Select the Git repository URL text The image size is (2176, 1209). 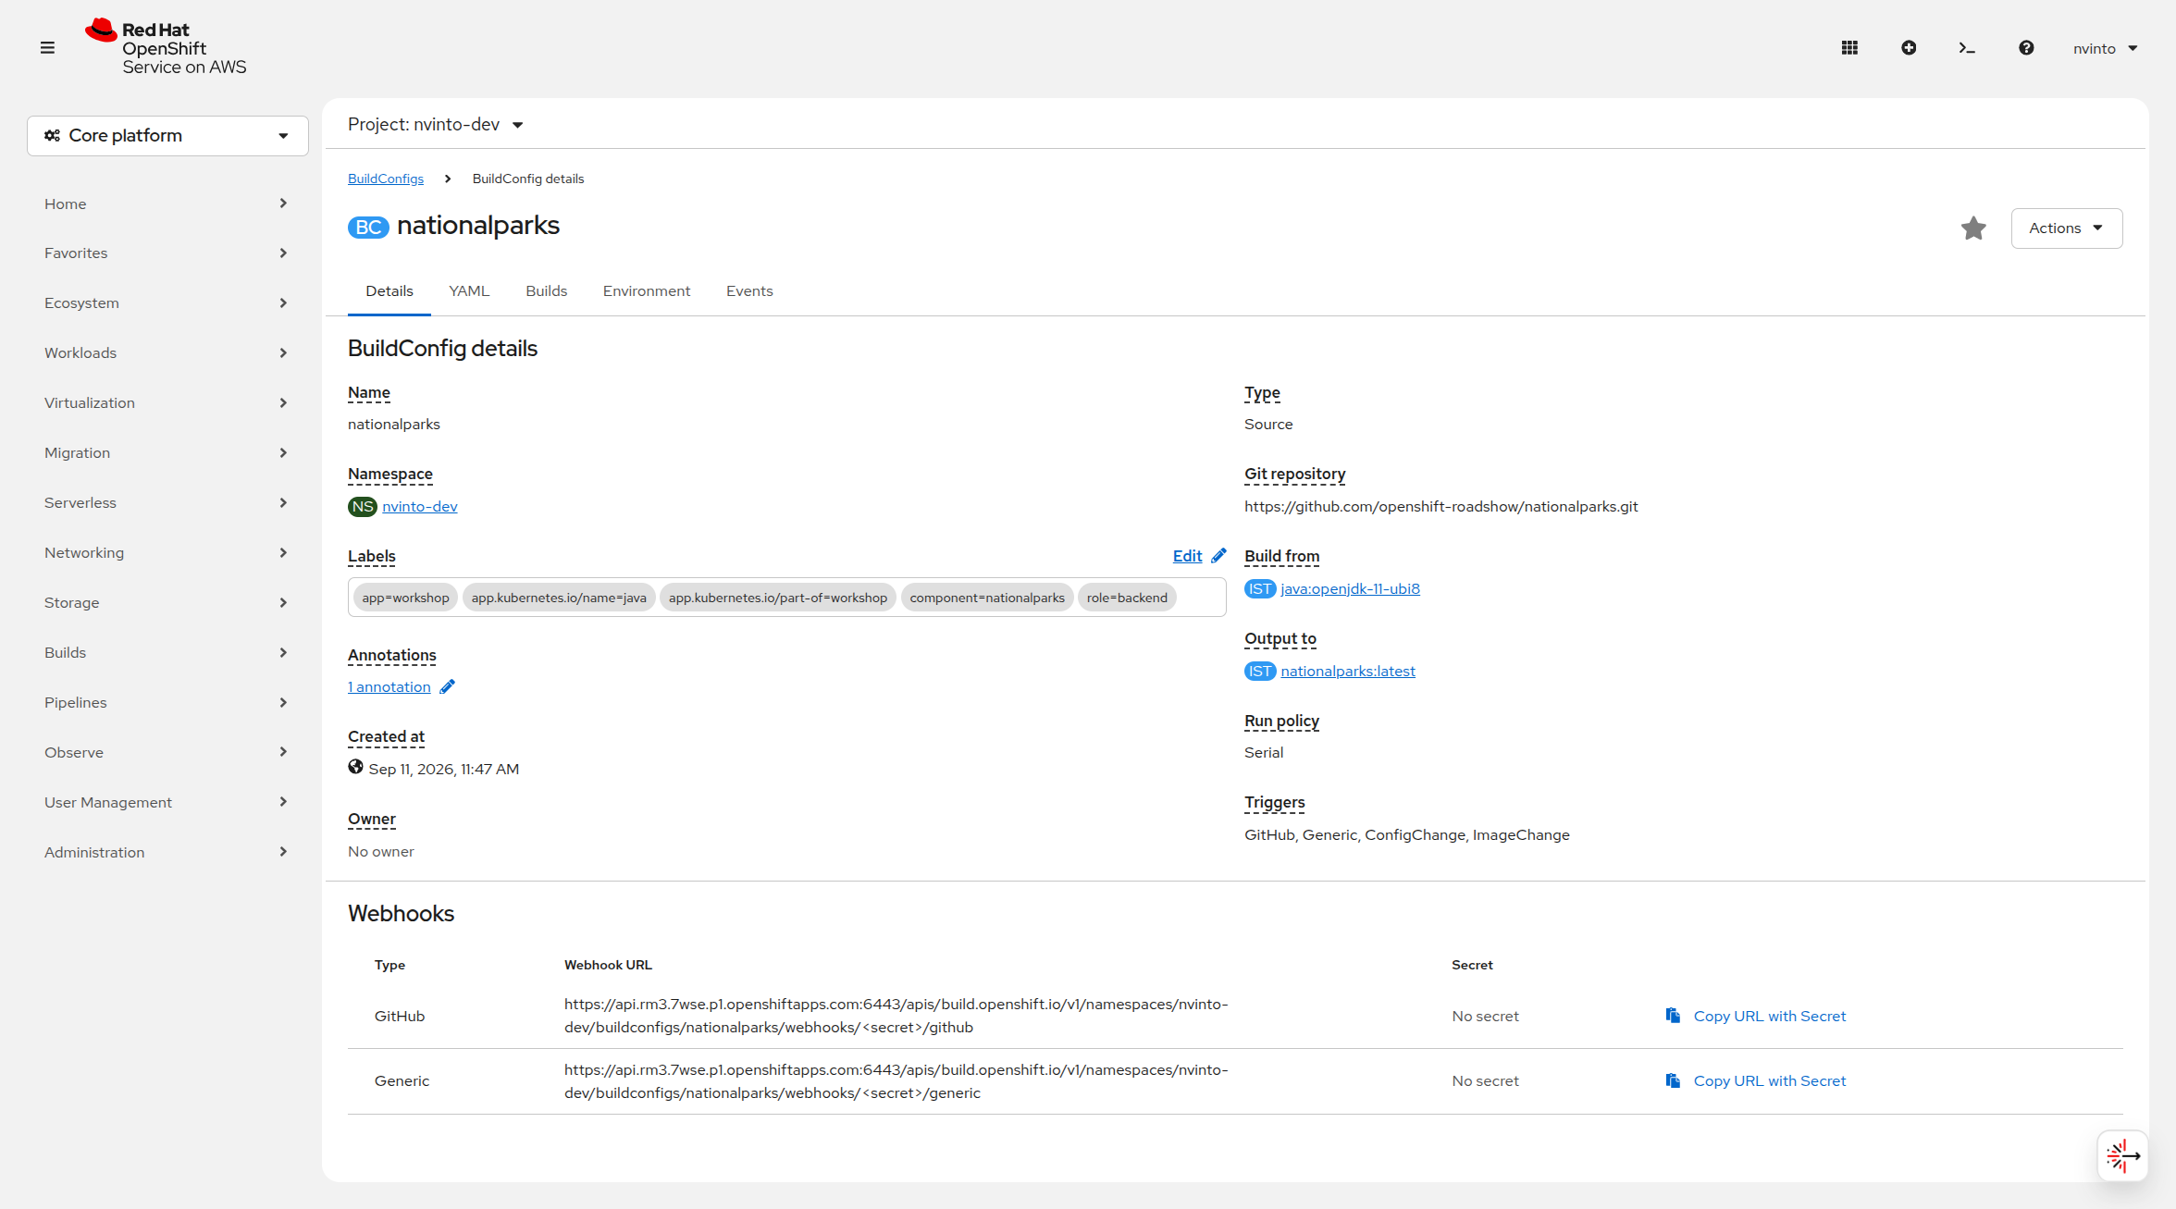[1441, 507]
